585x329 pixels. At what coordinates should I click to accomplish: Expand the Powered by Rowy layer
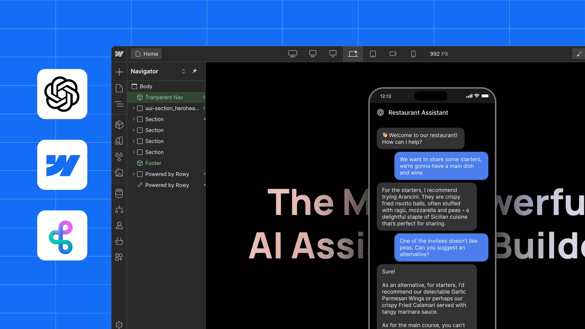coord(134,174)
